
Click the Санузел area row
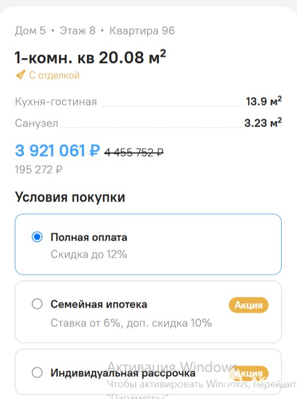[148, 123]
